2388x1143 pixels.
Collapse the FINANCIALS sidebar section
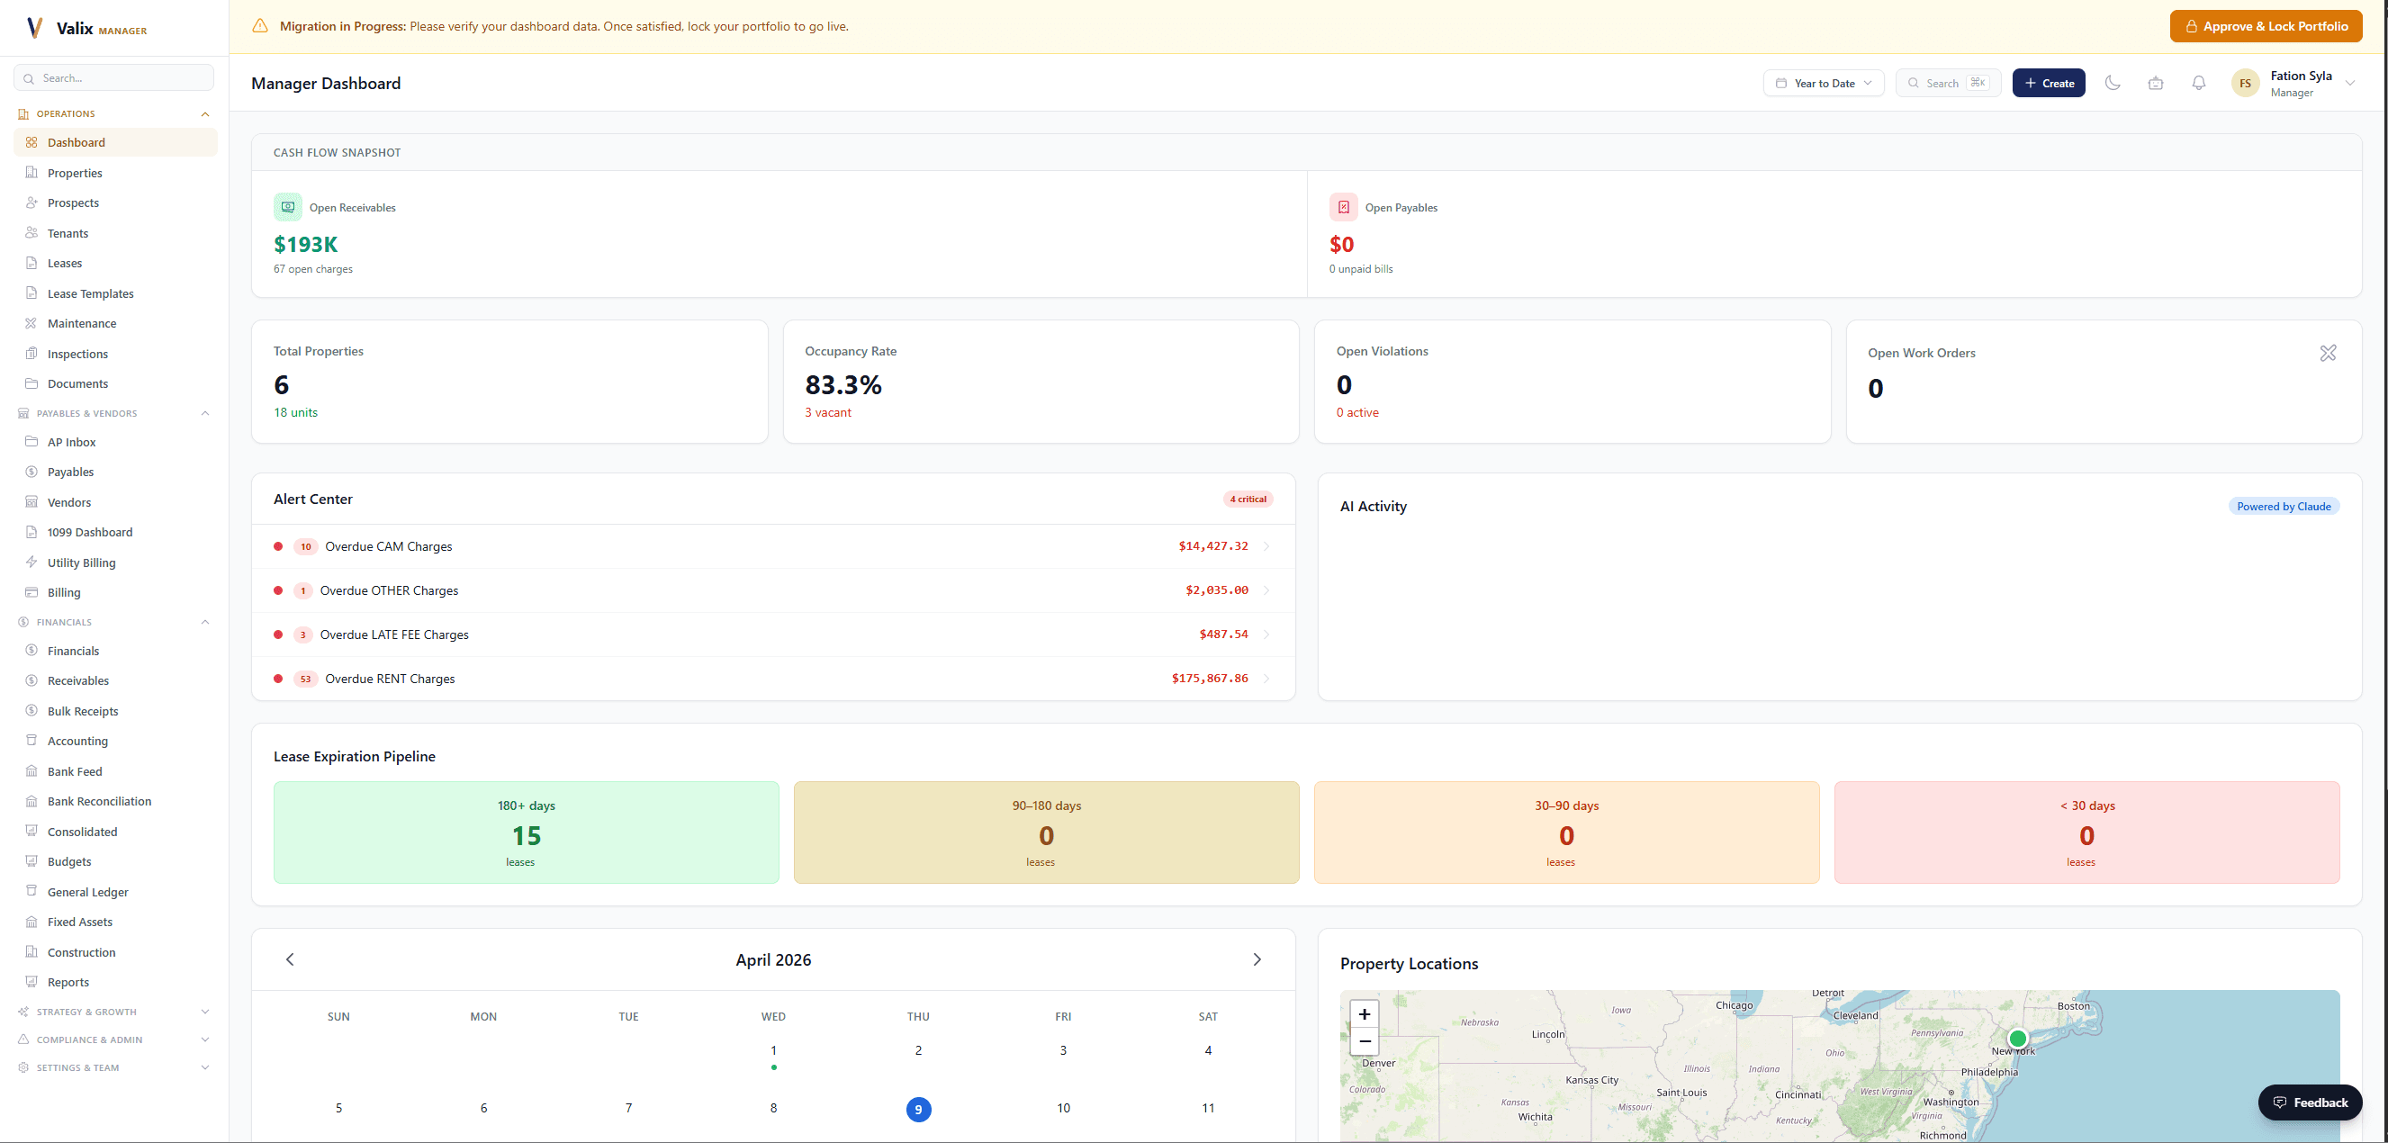[205, 622]
